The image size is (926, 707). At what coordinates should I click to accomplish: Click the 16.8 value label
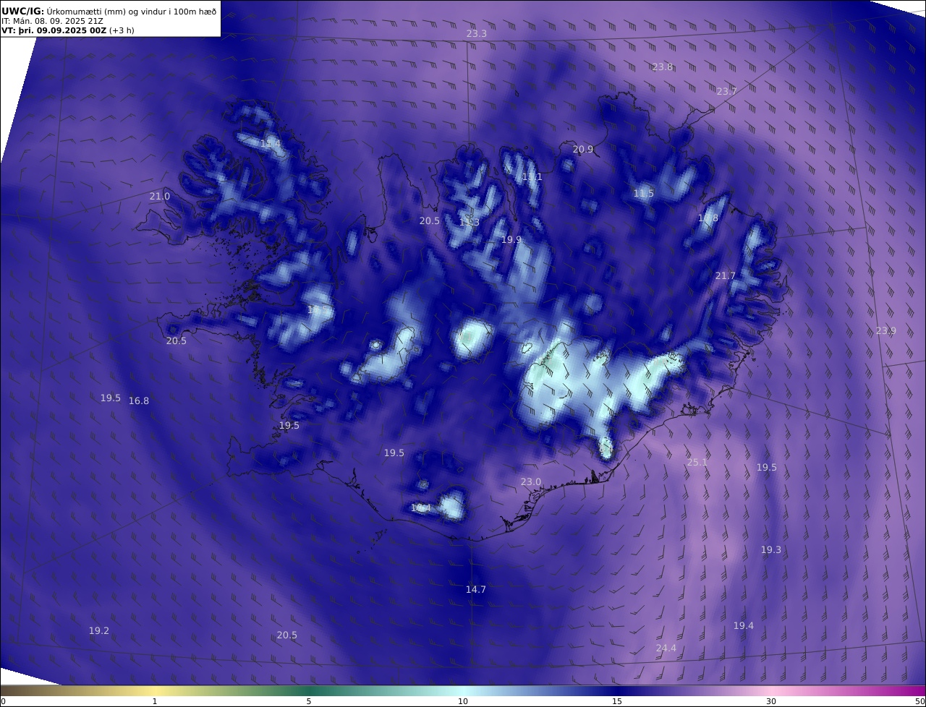tap(139, 400)
